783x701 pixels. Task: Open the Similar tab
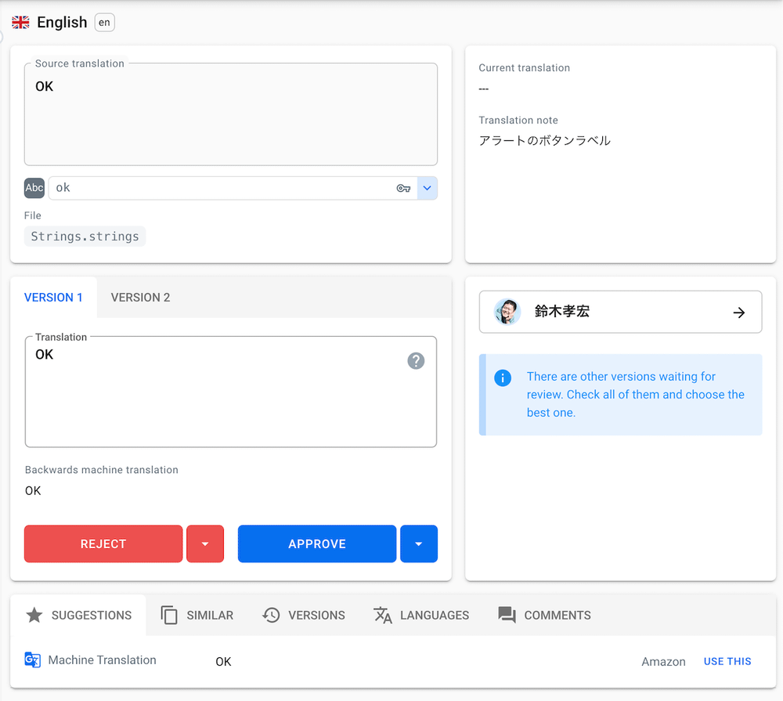197,616
